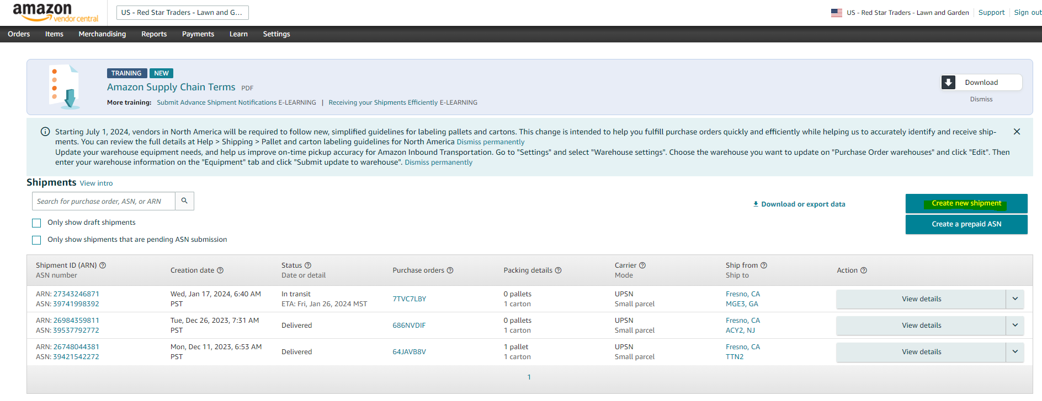The height and width of the screenshot is (401, 1042).
Task: Open purchase order 64JAVB8V
Action: (x=409, y=352)
